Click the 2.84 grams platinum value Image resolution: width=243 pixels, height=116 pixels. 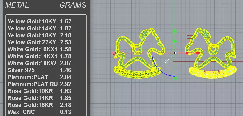point(66,77)
